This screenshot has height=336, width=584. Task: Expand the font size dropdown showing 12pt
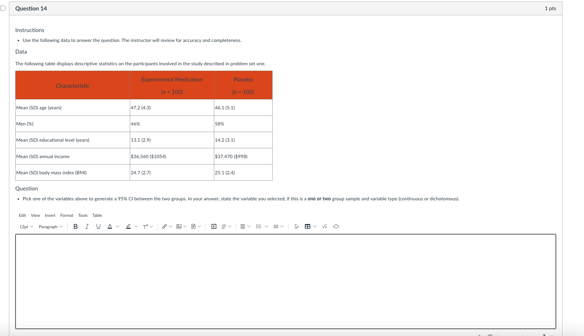pyautogui.click(x=26, y=227)
